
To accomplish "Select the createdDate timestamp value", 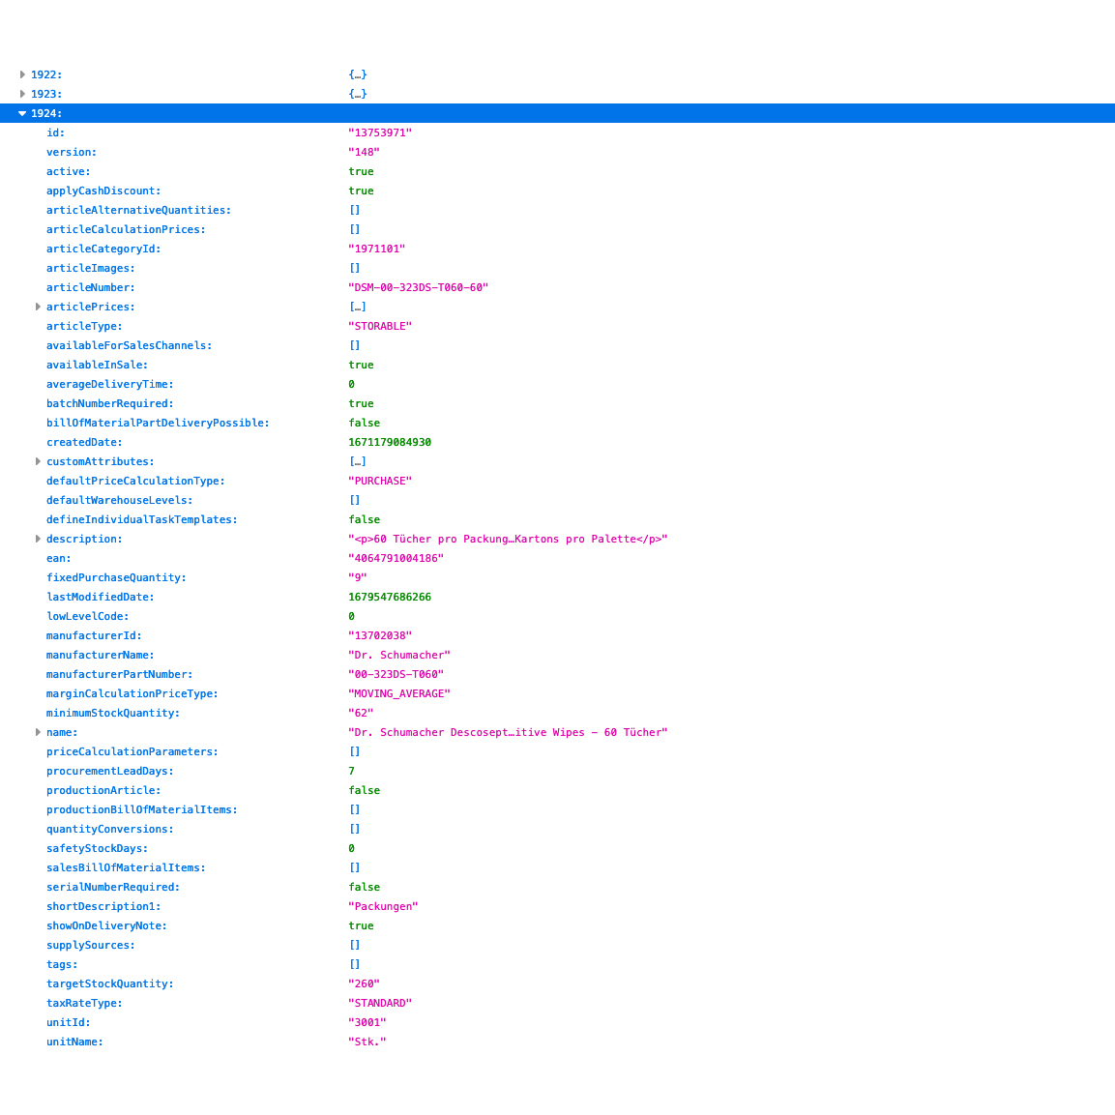I will [390, 442].
